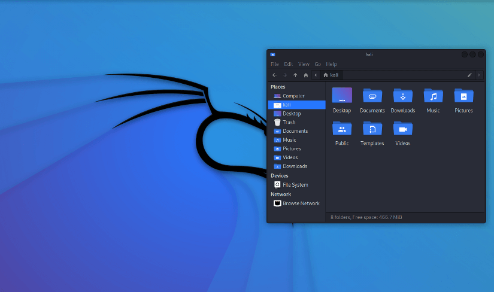
Task: Open the Help menu
Action: 331,64
